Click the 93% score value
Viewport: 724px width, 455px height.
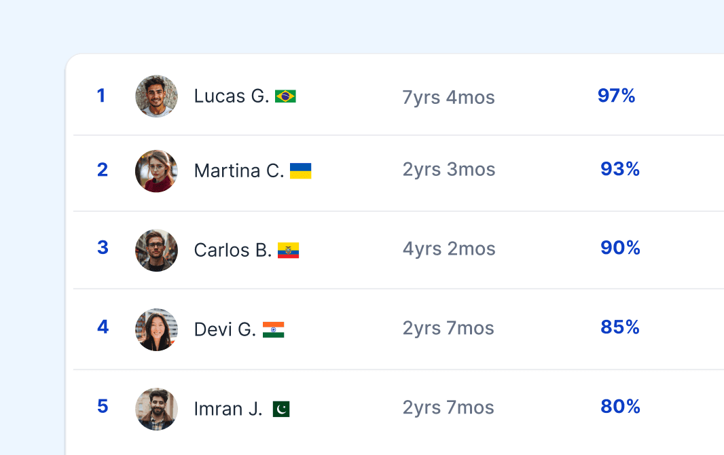coord(620,169)
